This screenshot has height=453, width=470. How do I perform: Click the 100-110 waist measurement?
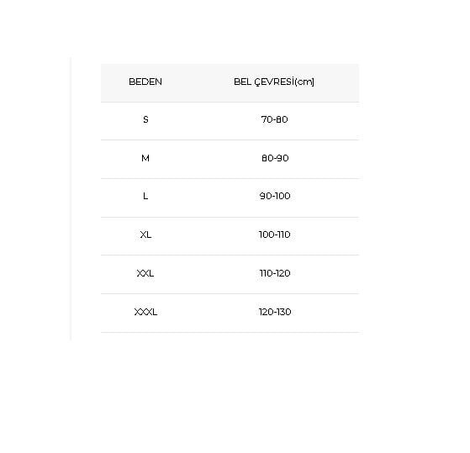pyautogui.click(x=275, y=234)
